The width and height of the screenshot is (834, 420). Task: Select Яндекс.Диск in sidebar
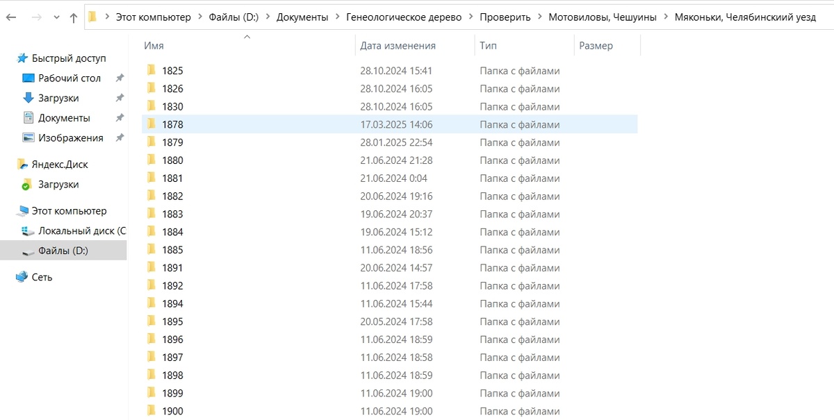(x=60, y=165)
